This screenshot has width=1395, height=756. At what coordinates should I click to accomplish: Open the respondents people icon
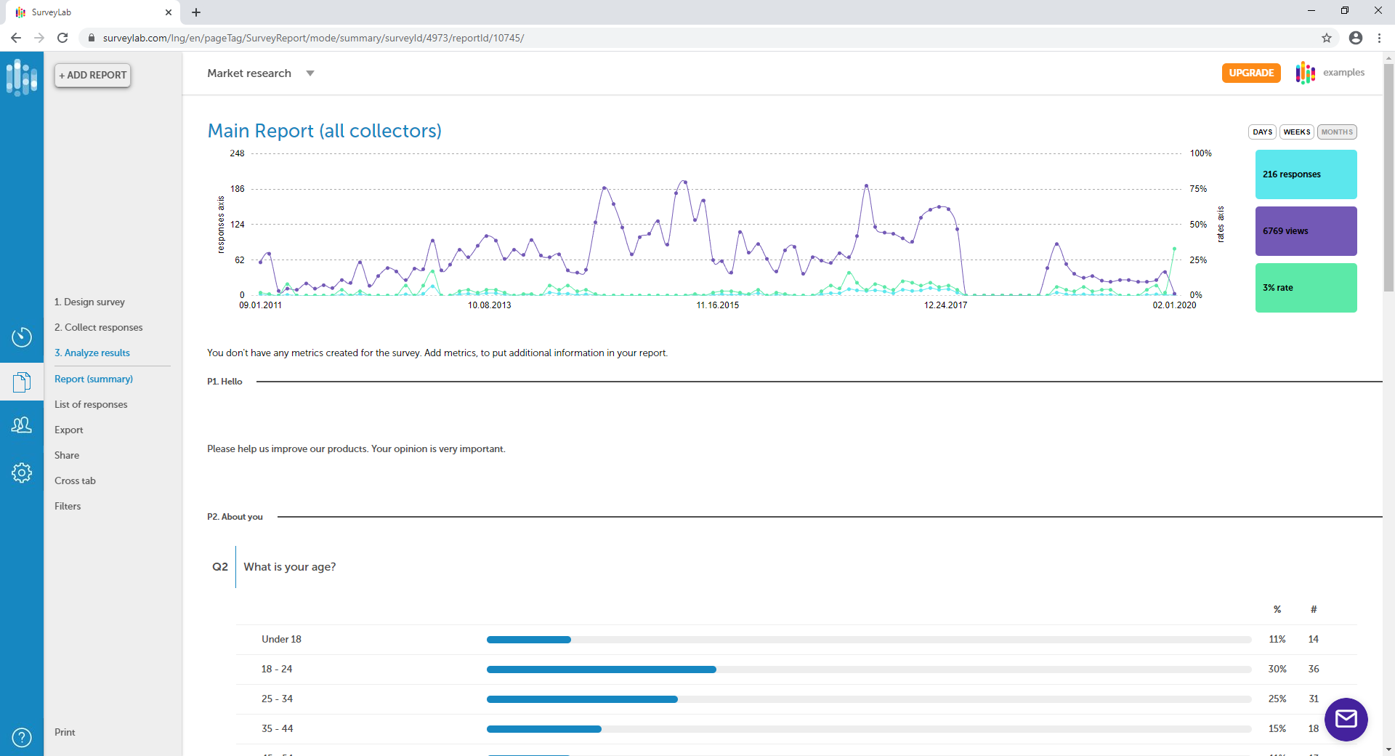coord(22,425)
